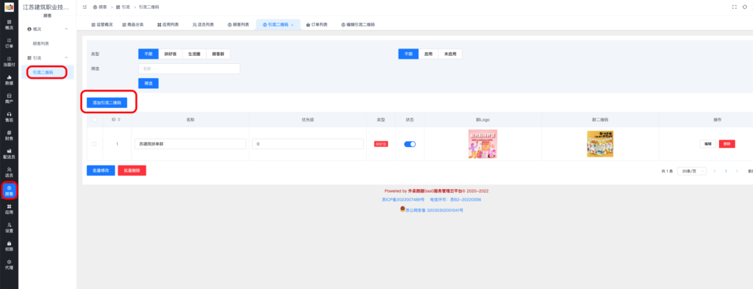The image size is (753, 289).
Task: Select 启用 status filter
Action: click(x=428, y=54)
